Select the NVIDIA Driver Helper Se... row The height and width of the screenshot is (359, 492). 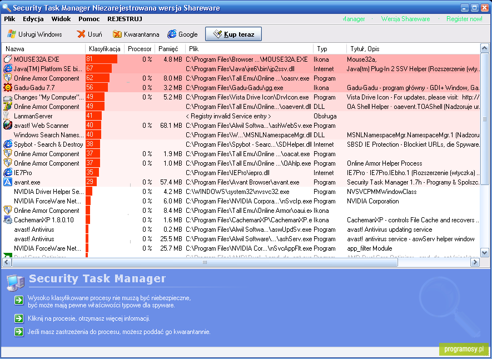(x=241, y=192)
